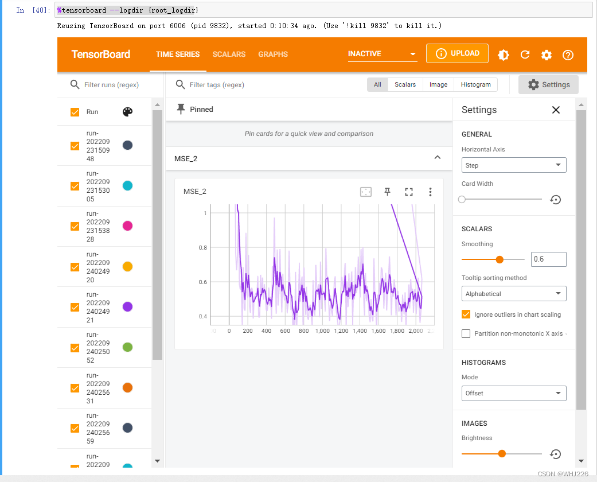Screen dimensions: 597x482
Task: Focus the Filter tags regex field
Action: click(217, 85)
